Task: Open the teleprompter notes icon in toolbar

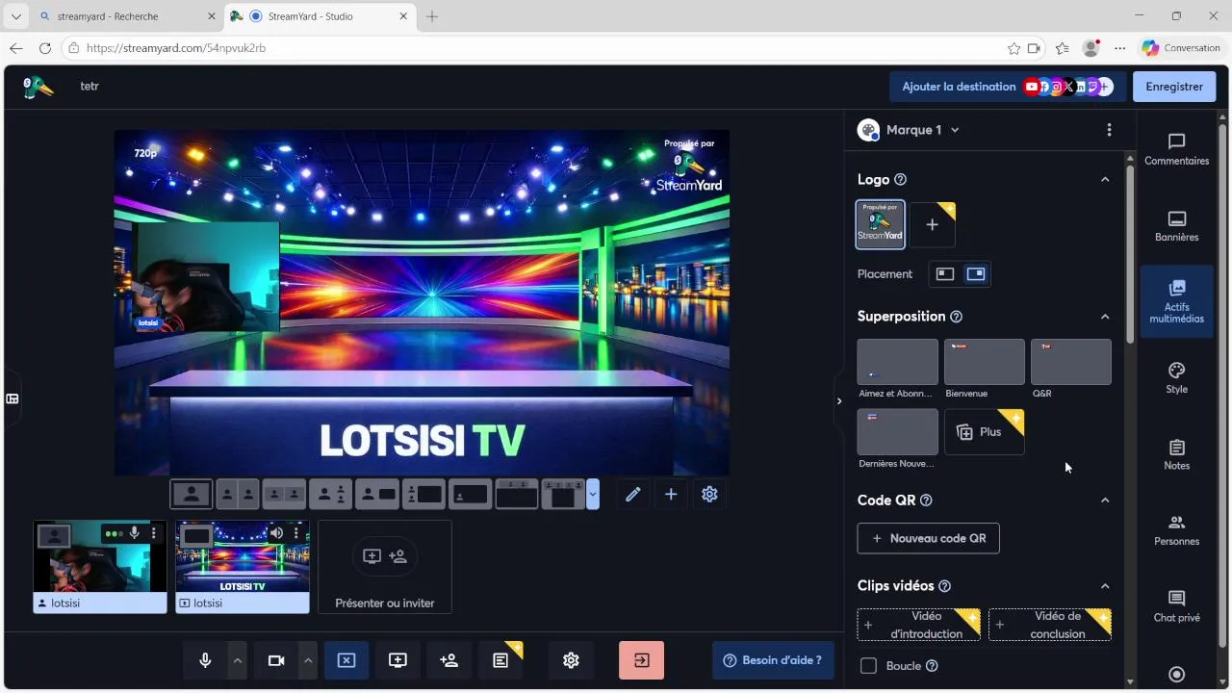Action: coord(500,660)
